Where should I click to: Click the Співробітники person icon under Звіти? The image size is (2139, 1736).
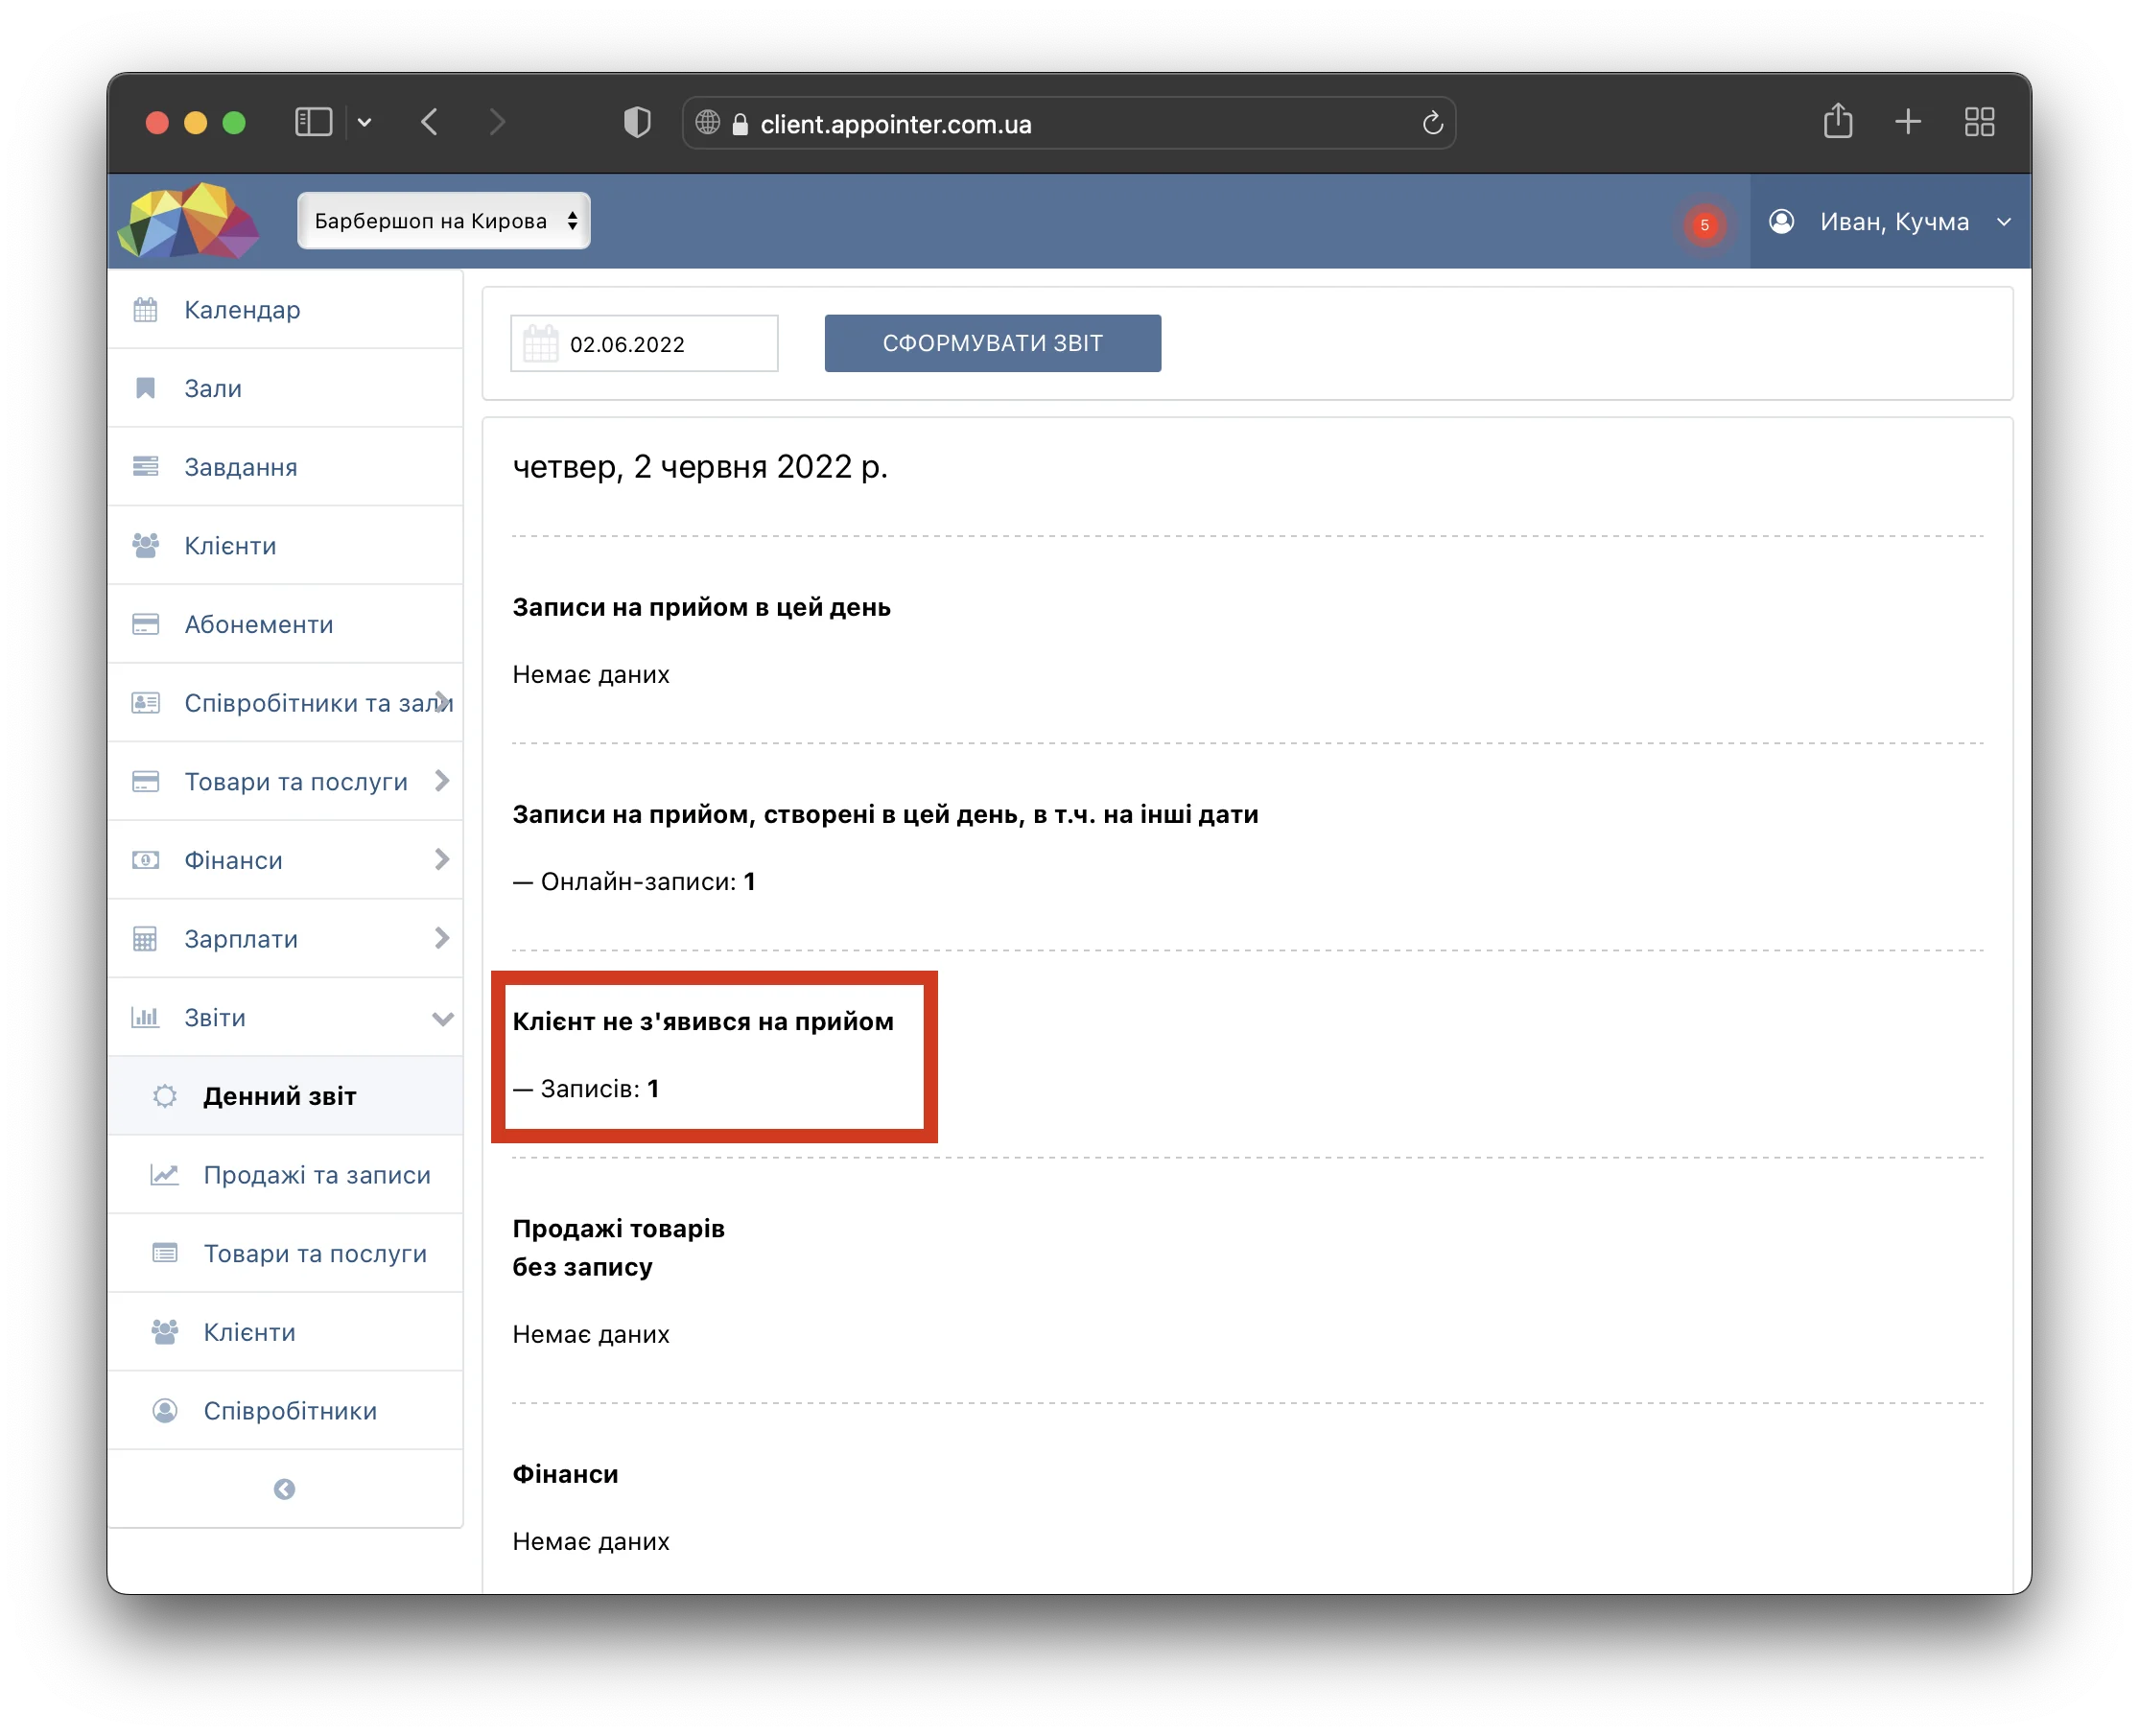tap(165, 1412)
